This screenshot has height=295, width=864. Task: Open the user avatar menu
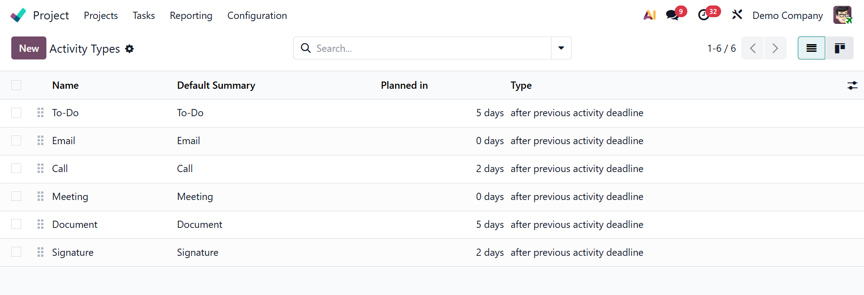(x=842, y=15)
